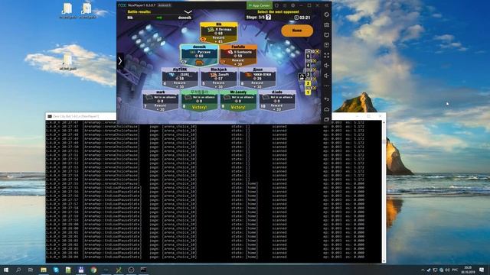The width and height of the screenshot is (490, 275).
Task: Open NoxPlayer App Center
Action: (259, 5)
